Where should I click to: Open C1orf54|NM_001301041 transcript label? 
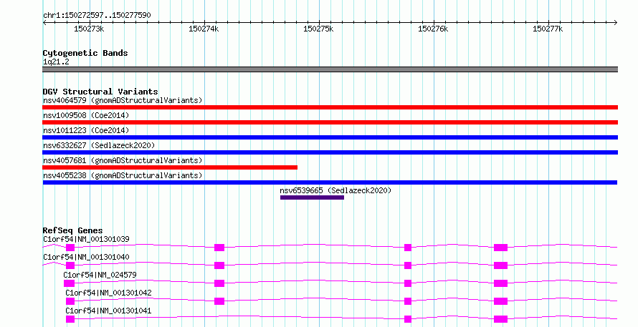click(x=109, y=311)
